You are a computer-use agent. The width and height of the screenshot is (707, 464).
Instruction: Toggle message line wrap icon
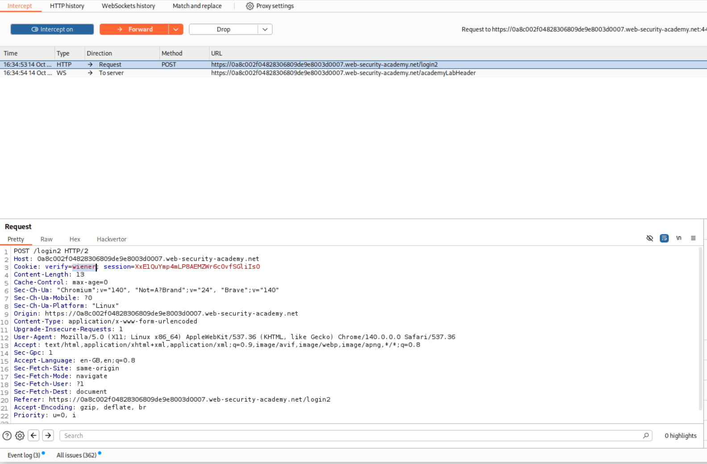click(664, 238)
